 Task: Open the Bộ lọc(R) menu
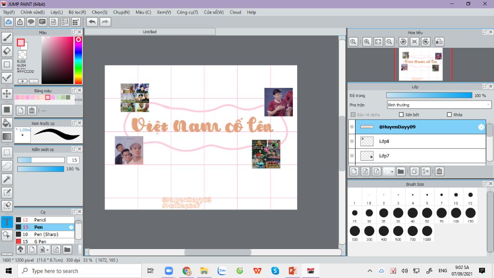click(x=77, y=12)
